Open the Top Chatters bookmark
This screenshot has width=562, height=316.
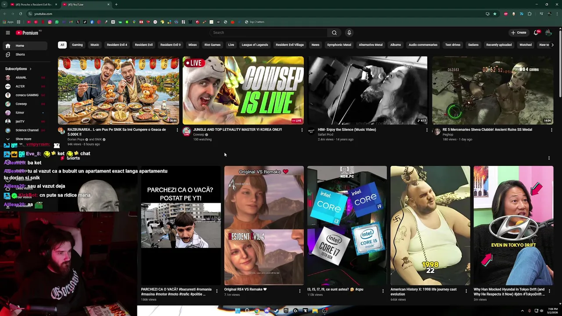pyautogui.click(x=255, y=22)
